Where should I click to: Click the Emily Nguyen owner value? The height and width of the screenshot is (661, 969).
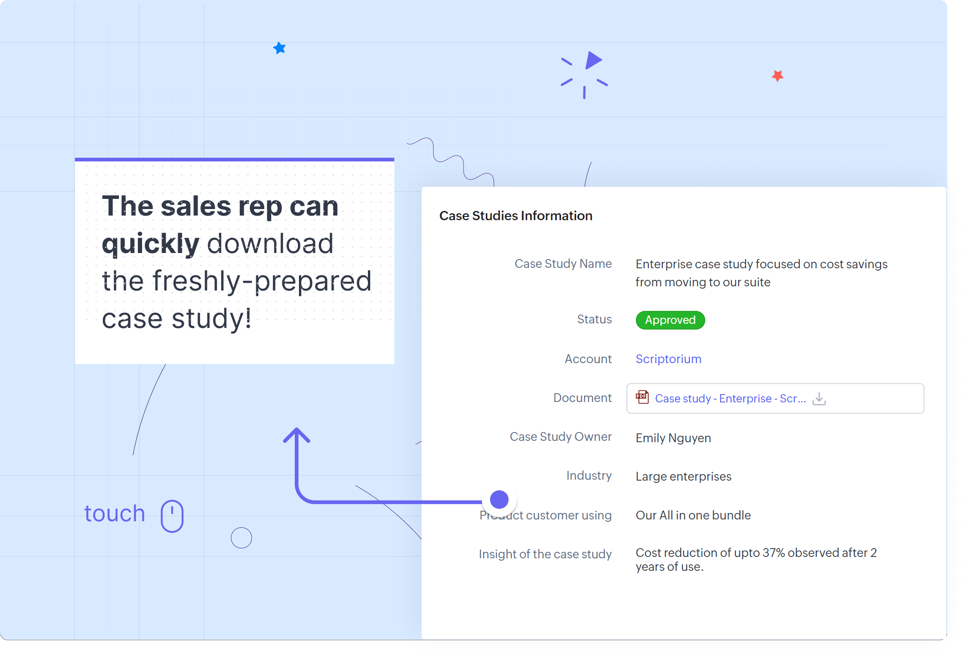point(673,438)
